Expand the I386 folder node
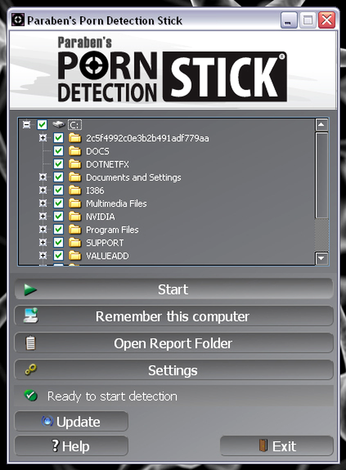The image size is (346, 470). tap(43, 190)
